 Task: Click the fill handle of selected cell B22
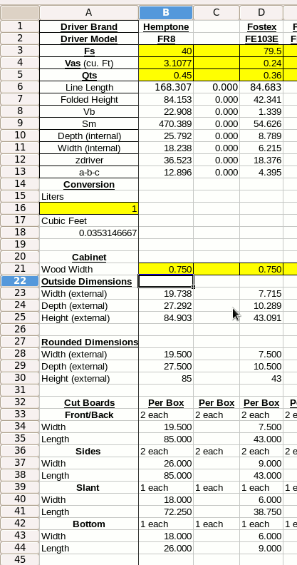194,287
